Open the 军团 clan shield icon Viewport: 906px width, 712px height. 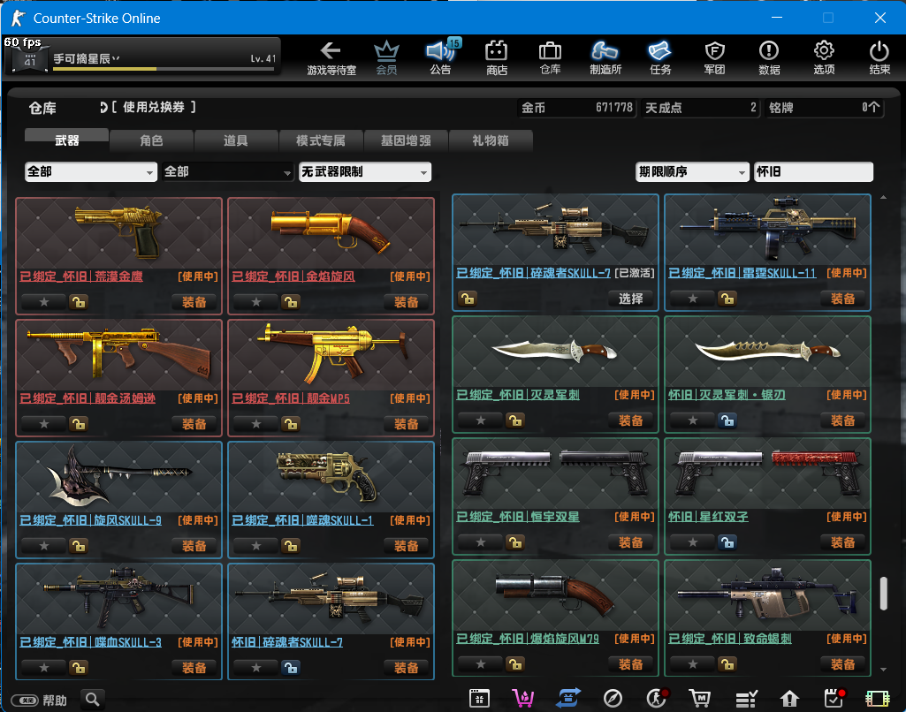[x=715, y=57]
